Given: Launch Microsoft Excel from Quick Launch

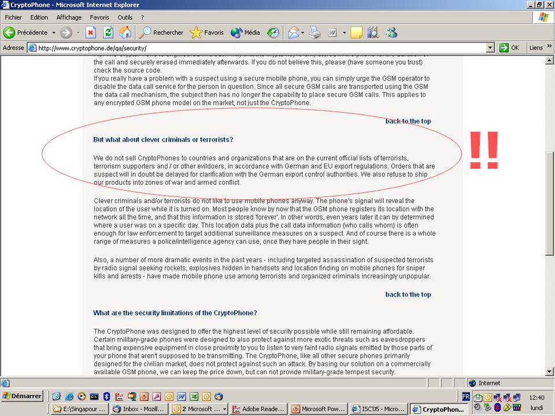Looking at the screenshot, I should 194,396.
